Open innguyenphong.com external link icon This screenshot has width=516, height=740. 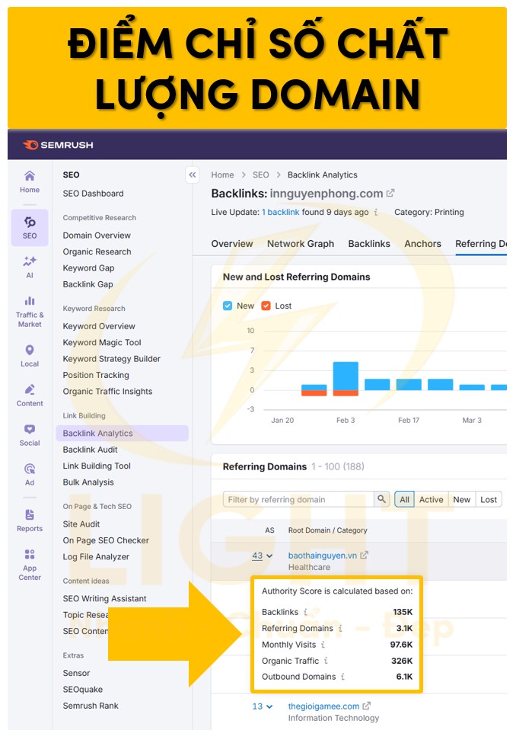pyautogui.click(x=390, y=193)
